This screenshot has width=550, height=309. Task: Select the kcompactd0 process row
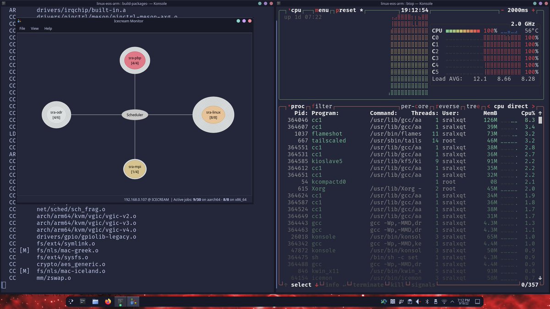point(411,182)
